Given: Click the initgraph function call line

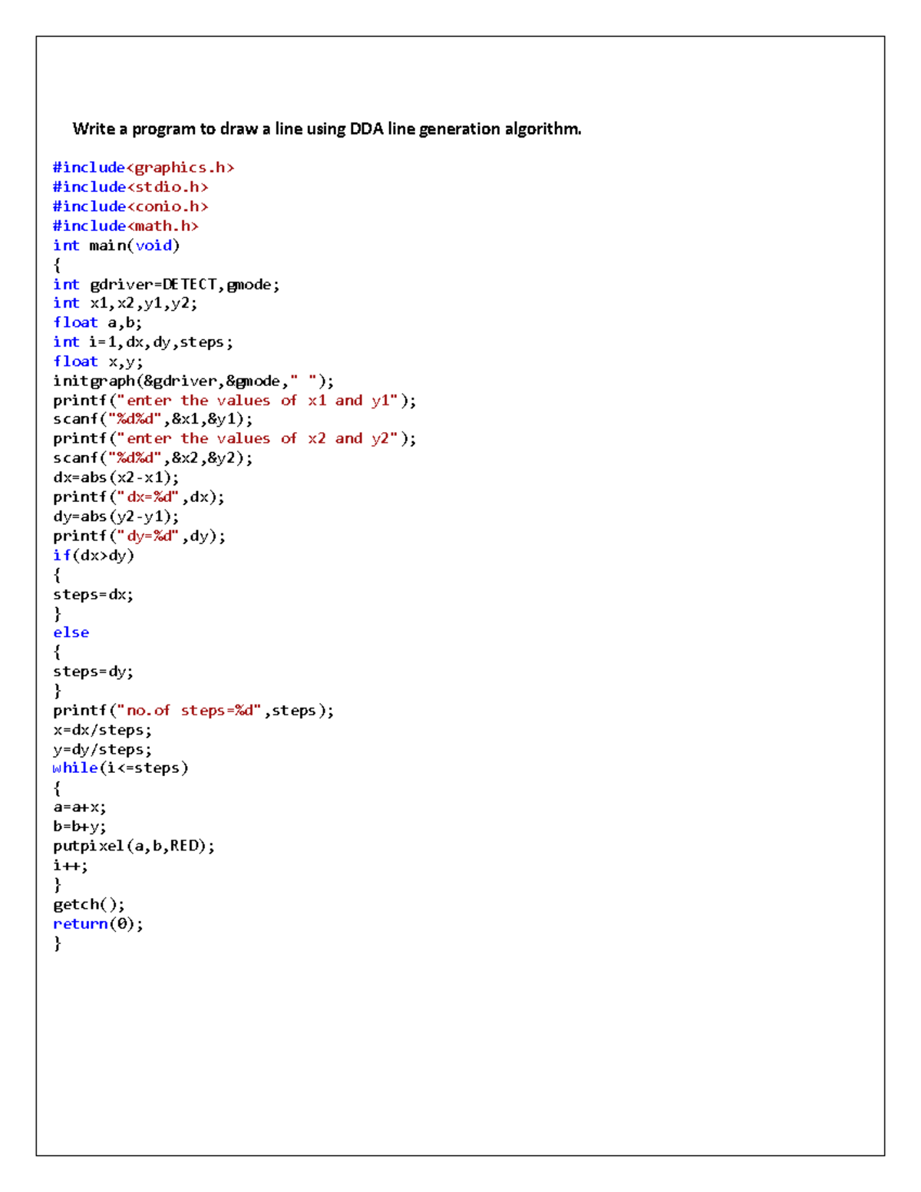Looking at the screenshot, I should (x=193, y=381).
